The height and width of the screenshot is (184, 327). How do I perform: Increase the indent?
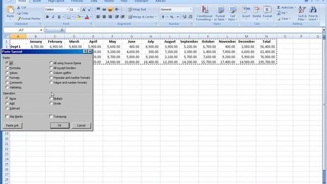click(x=123, y=17)
